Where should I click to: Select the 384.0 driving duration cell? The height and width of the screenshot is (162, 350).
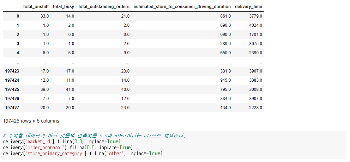coord(225,99)
